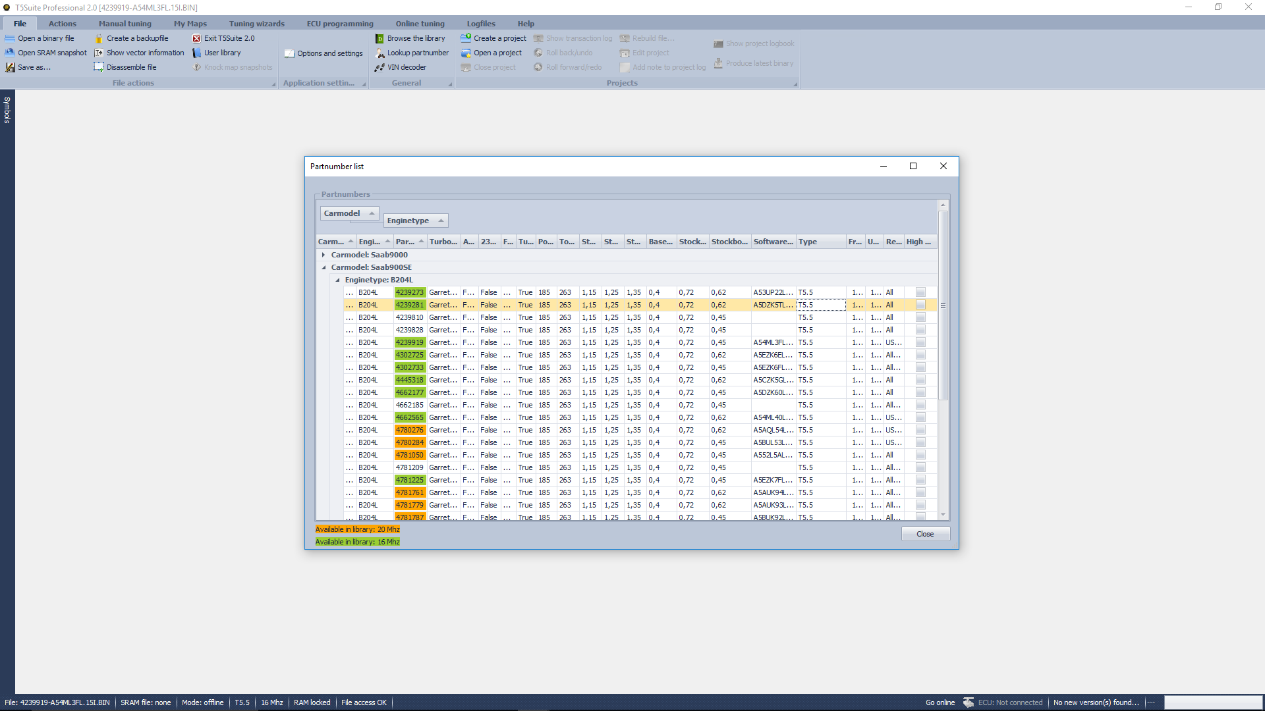
Task: Click Create a project icon
Action: coord(466,38)
